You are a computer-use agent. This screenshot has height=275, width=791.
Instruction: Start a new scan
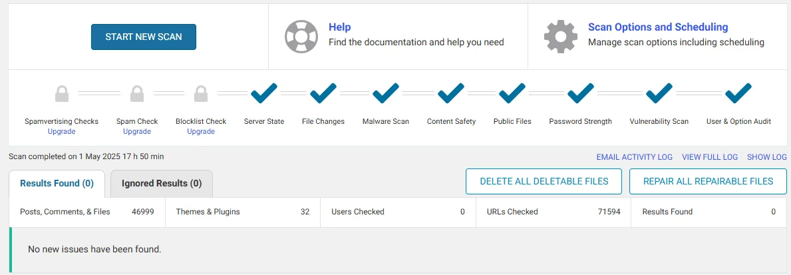coord(144,37)
